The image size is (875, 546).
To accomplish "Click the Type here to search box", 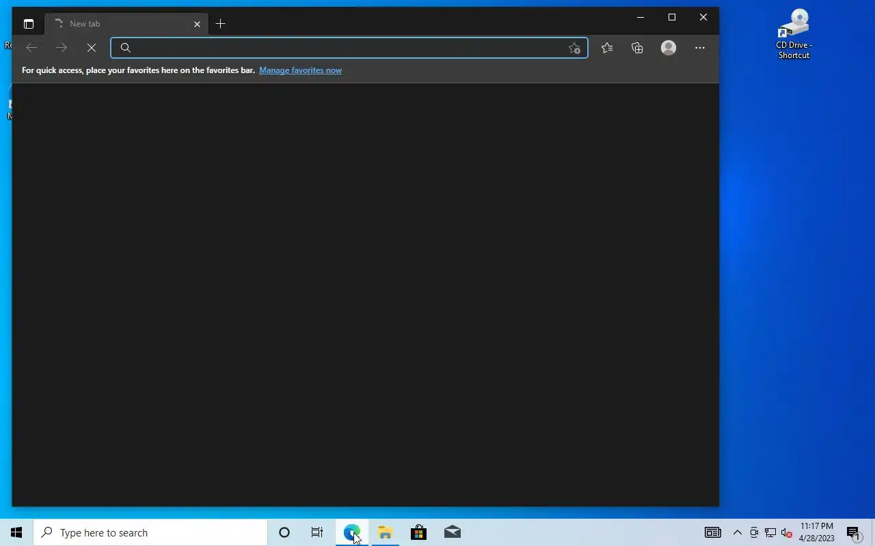I will (x=150, y=532).
